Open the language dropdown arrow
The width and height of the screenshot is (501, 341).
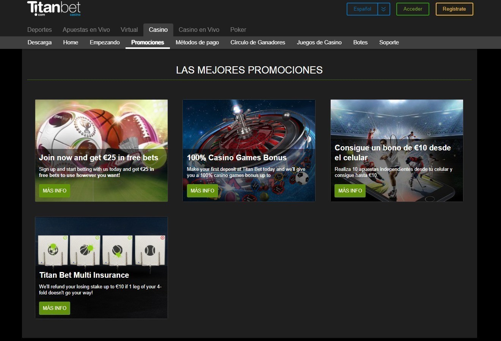tap(384, 9)
